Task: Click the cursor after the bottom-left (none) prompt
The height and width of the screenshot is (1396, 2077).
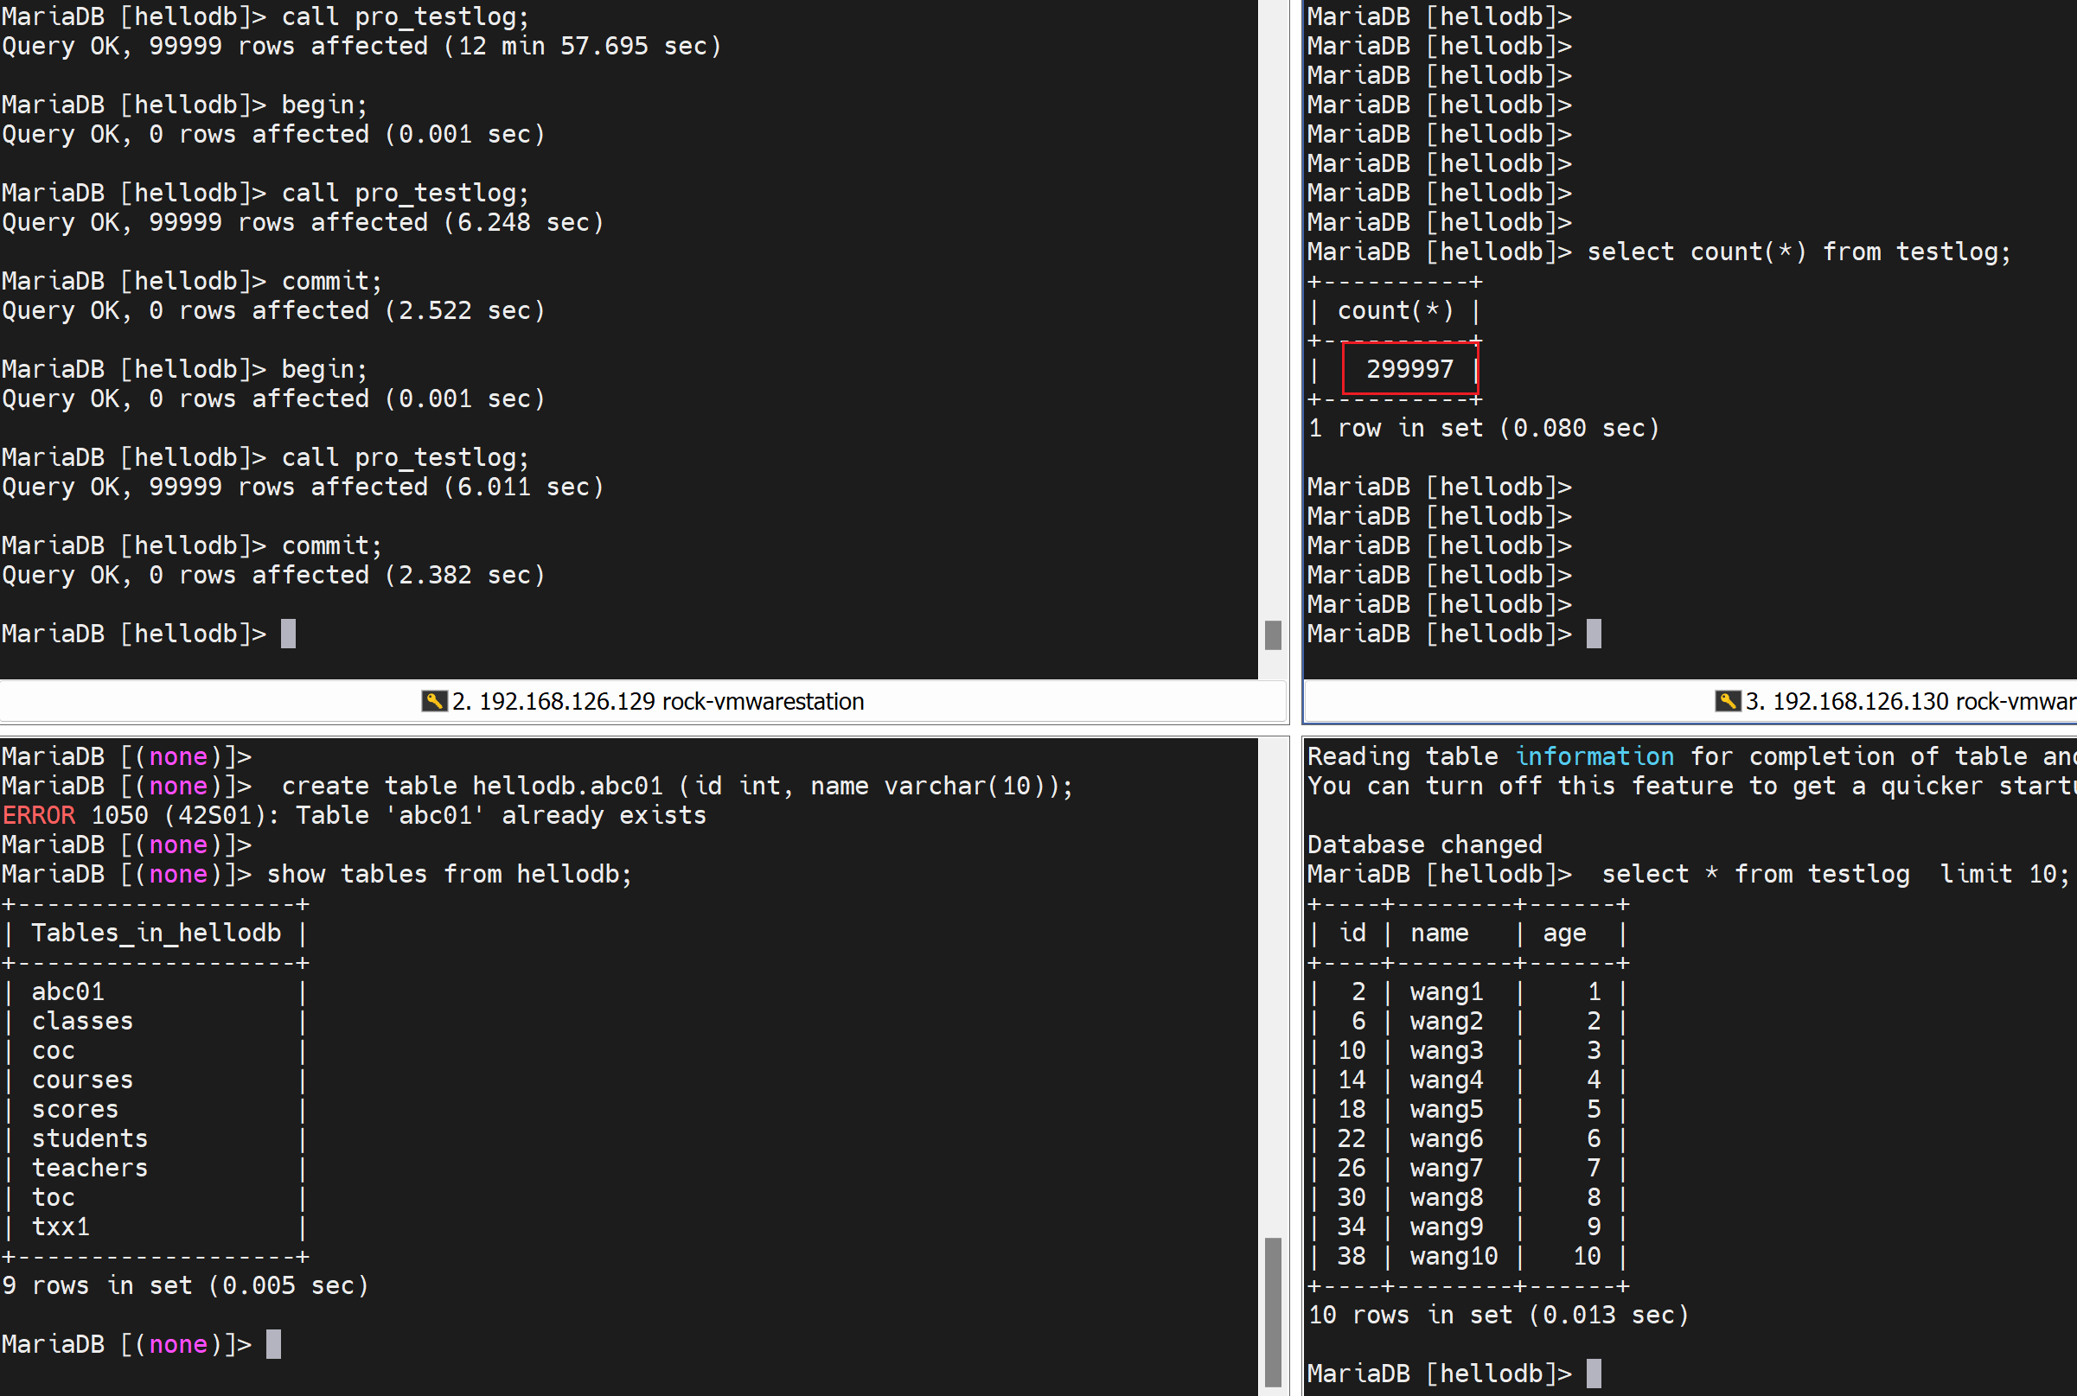Action: click(273, 1344)
